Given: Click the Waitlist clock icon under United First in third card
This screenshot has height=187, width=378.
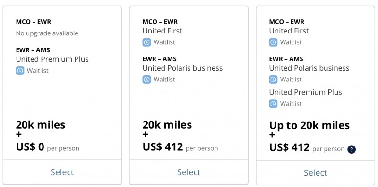Looking at the screenshot, I should tap(273, 42).
